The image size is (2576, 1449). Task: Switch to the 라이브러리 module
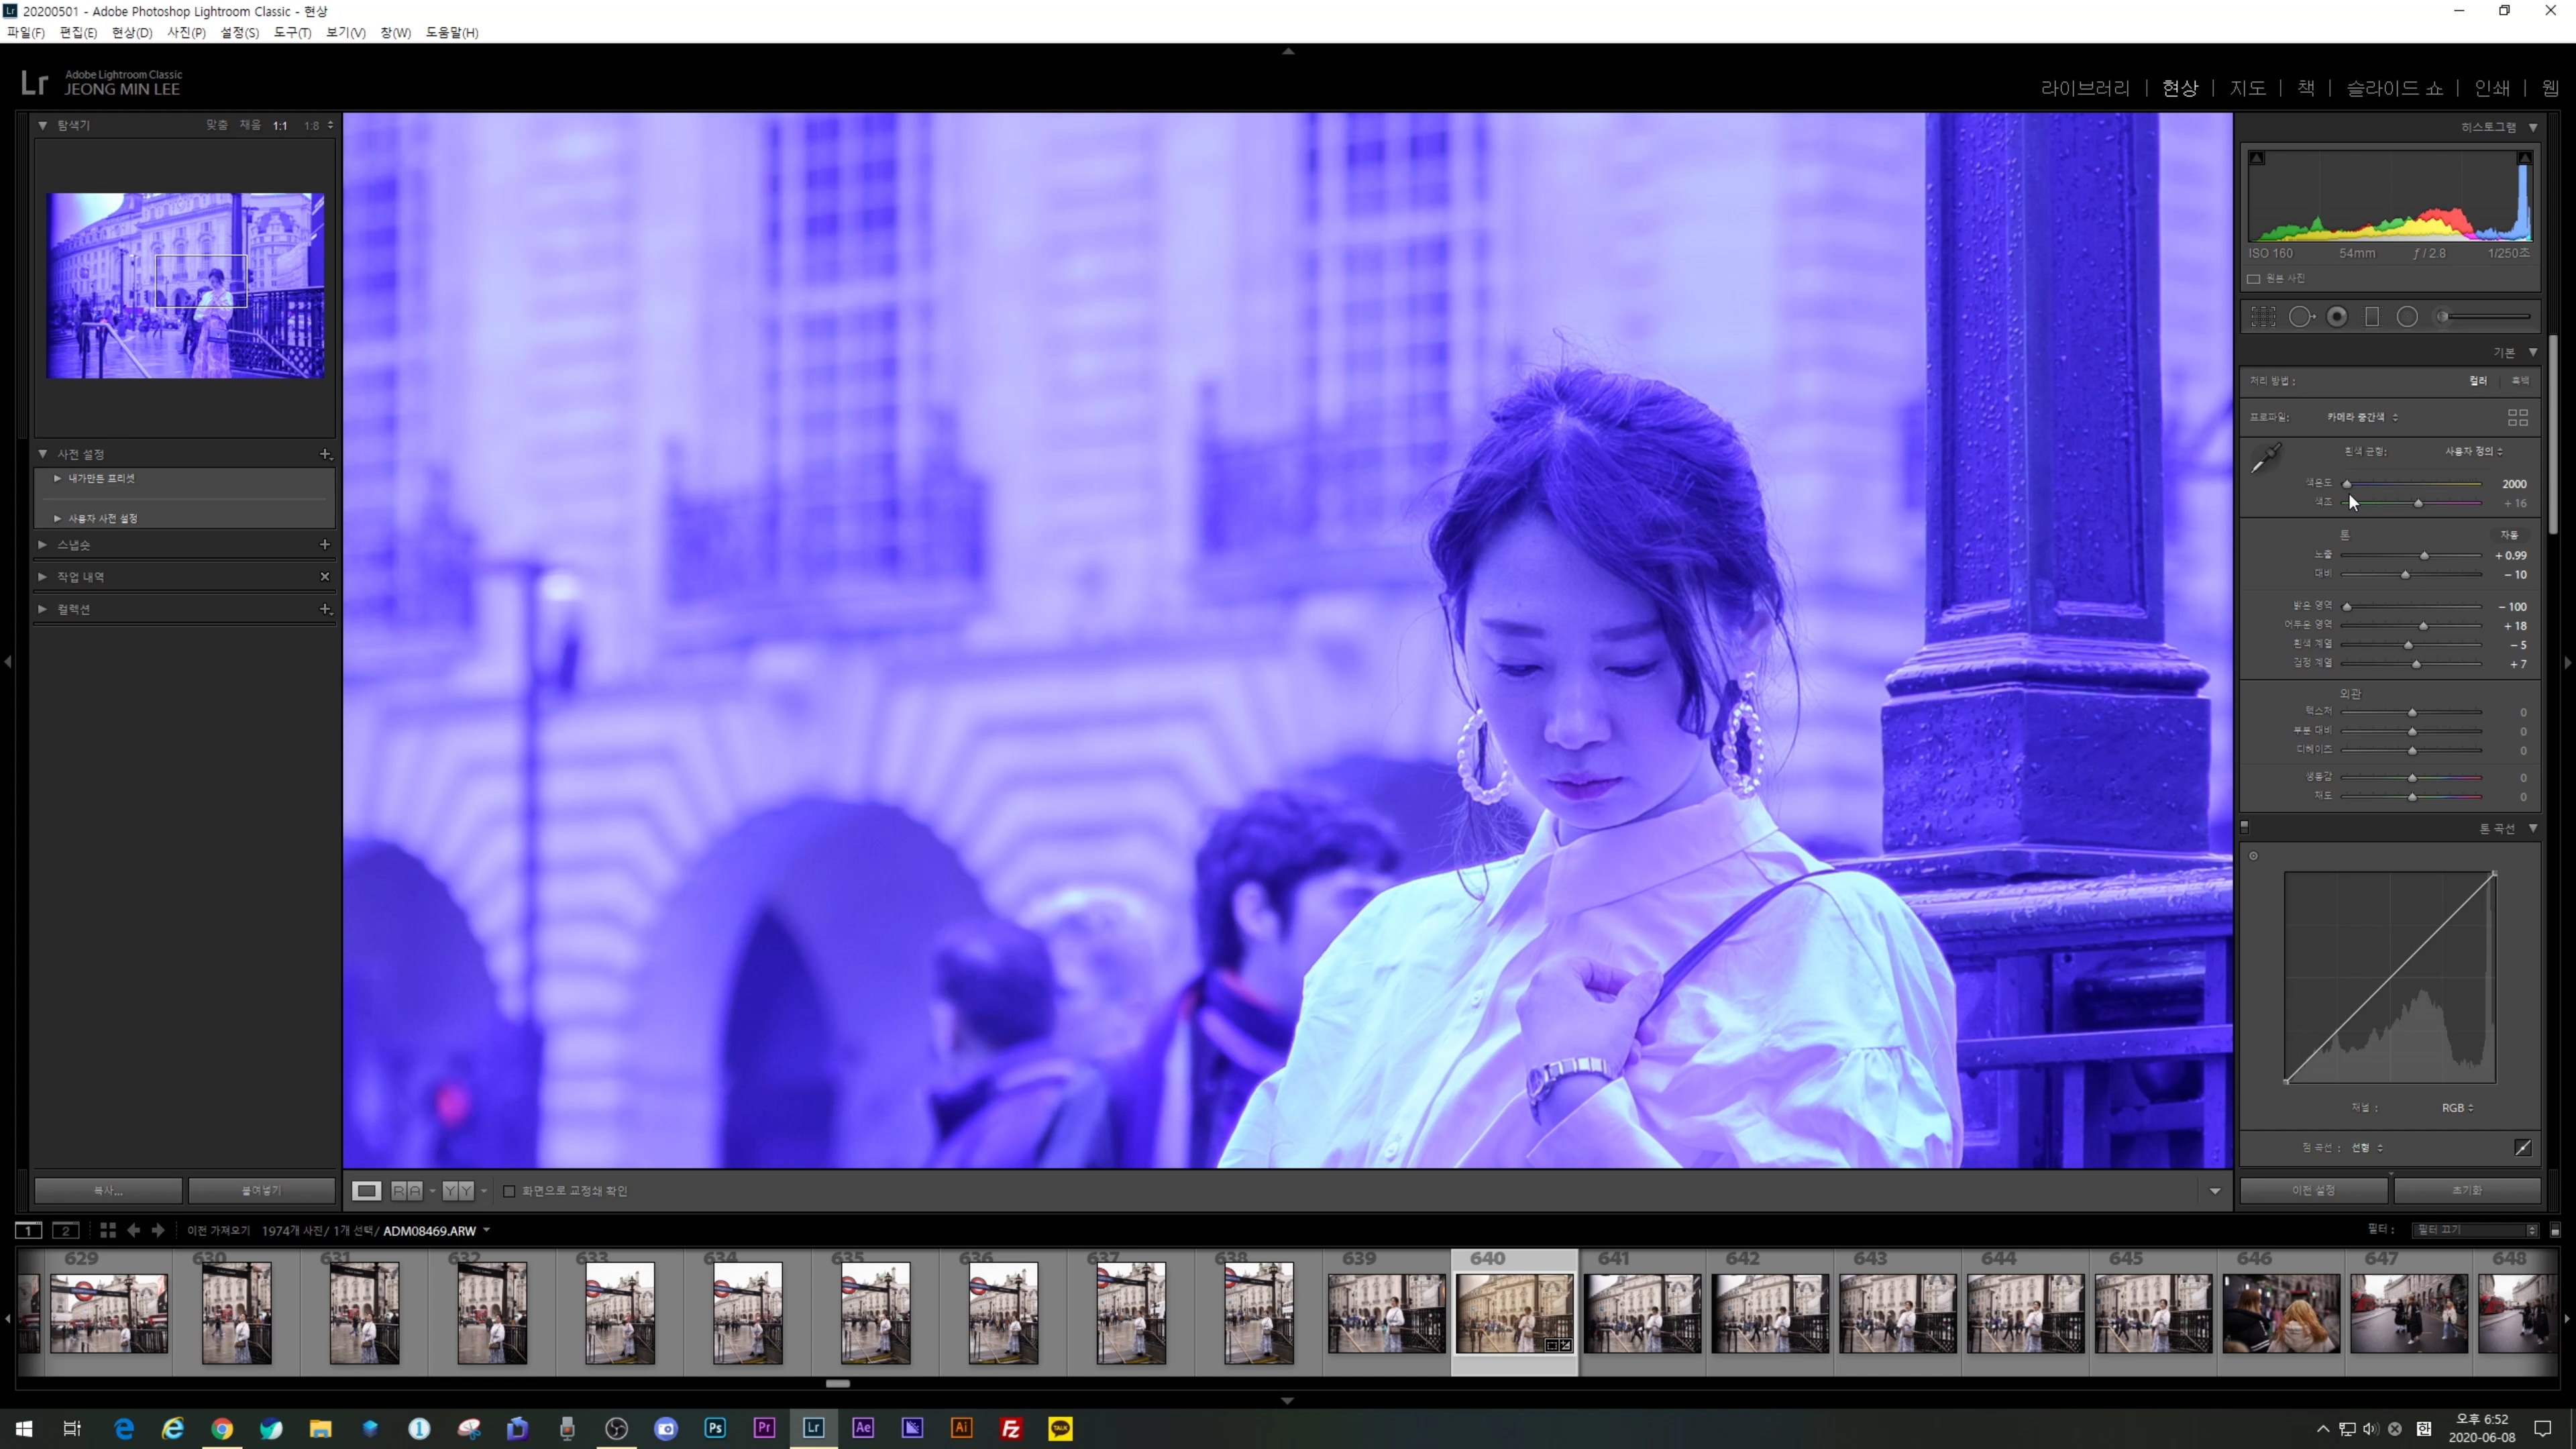point(2085,88)
